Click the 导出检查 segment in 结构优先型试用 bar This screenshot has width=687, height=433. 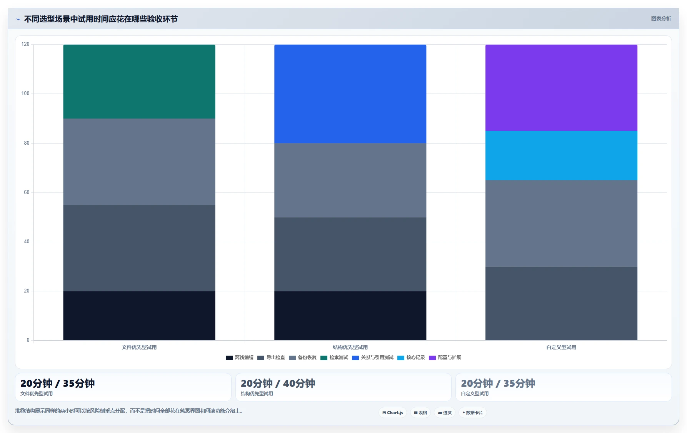(350, 254)
